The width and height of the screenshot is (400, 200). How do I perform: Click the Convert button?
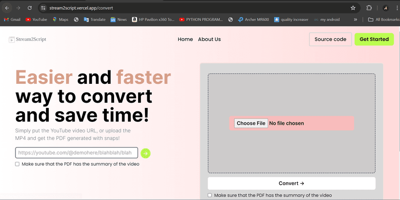(291, 183)
